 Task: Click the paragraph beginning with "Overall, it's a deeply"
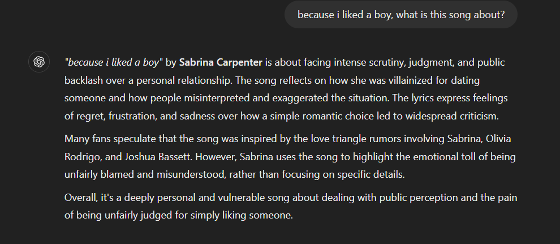pos(291,206)
